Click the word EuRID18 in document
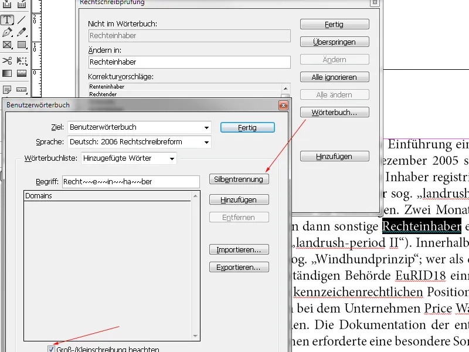 click(x=420, y=275)
